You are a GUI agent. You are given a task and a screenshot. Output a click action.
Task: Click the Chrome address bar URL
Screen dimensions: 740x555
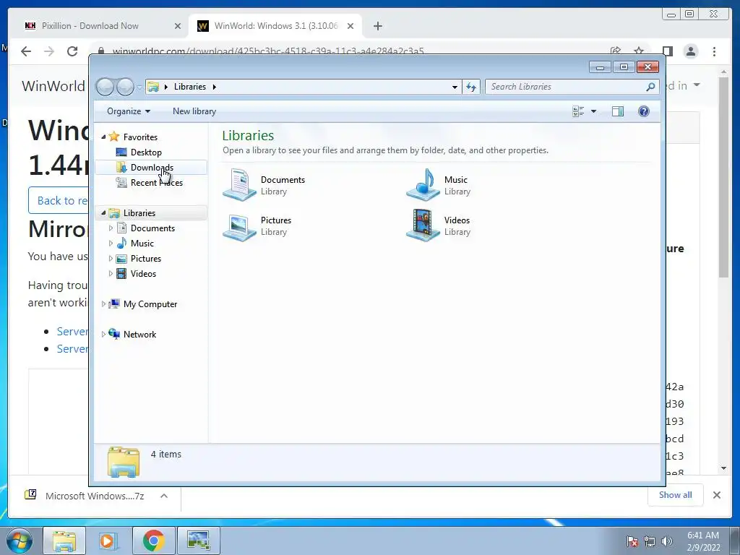point(268,51)
